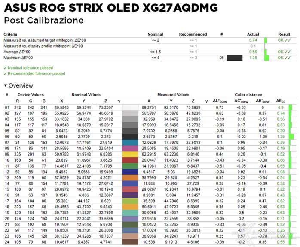The width and height of the screenshot is (300, 247).
Task: Click the 'Recommended' column header
Action: (193, 34)
